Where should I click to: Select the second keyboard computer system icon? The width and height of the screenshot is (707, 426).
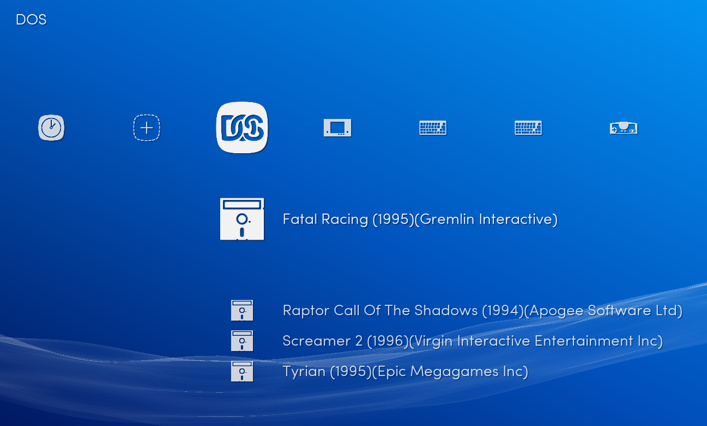click(x=528, y=128)
